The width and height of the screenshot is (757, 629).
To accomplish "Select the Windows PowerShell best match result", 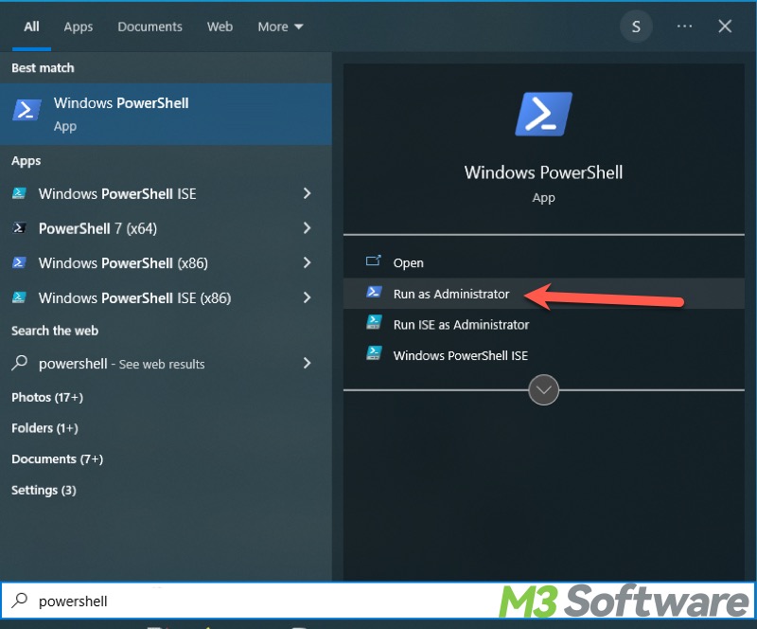I will pos(166,114).
